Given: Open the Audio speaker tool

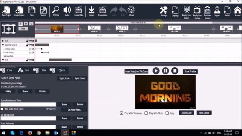Looking at the screenshot, I should click(67, 11).
